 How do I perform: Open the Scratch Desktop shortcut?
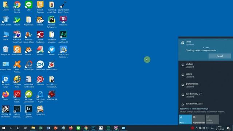40,7
